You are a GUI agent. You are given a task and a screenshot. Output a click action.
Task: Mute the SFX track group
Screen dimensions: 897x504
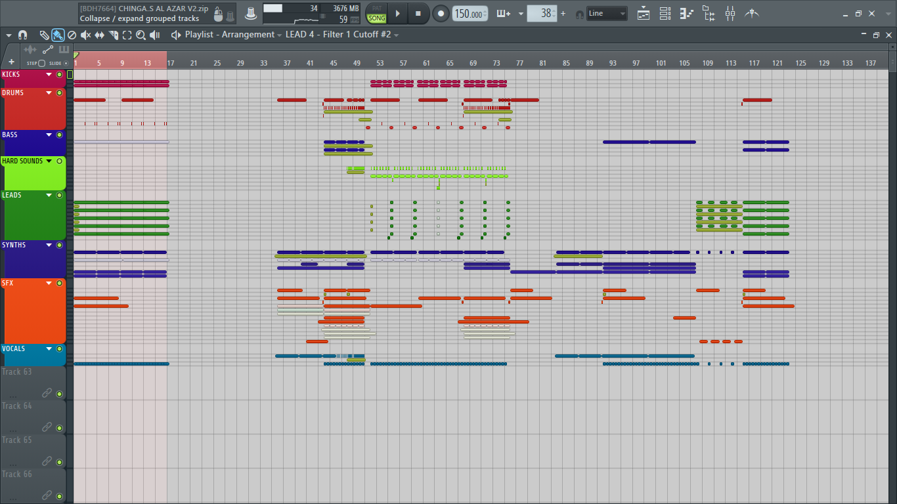pyautogui.click(x=59, y=283)
